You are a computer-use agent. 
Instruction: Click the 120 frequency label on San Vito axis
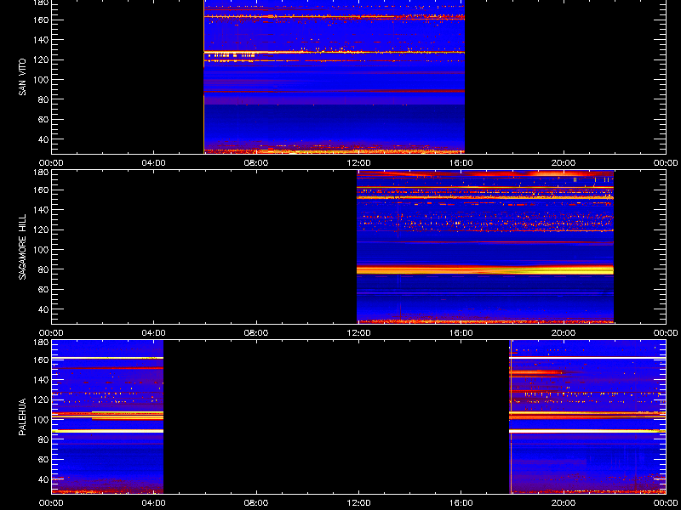41,59
